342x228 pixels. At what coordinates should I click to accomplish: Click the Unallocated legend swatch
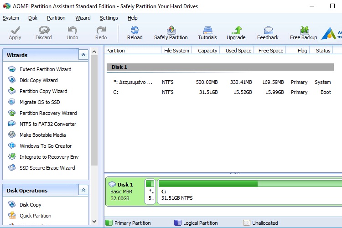[x=246, y=223]
